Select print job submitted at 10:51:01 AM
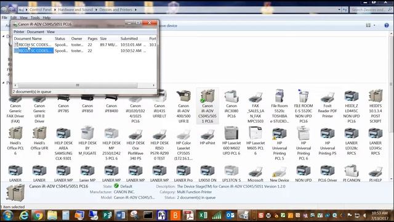The height and width of the screenshot is (222, 394). (85, 45)
